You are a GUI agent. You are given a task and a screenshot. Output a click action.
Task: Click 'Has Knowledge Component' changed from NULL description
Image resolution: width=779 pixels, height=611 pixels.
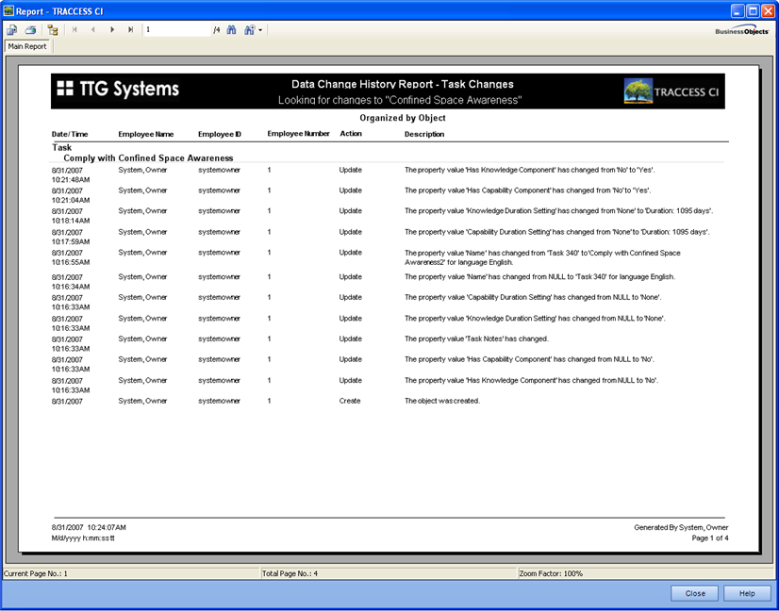click(532, 380)
